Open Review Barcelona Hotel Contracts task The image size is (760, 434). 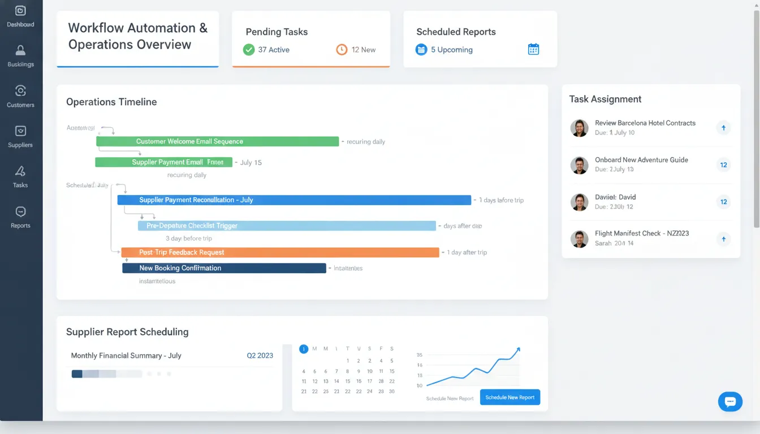(645, 123)
